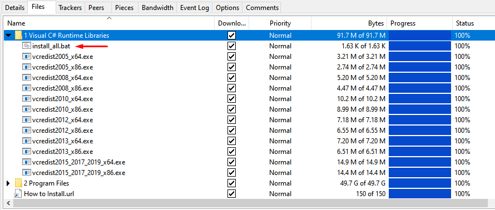Click the horizontal scrollbar left arrow
Viewport: 495px width, 210px height.
point(8,203)
